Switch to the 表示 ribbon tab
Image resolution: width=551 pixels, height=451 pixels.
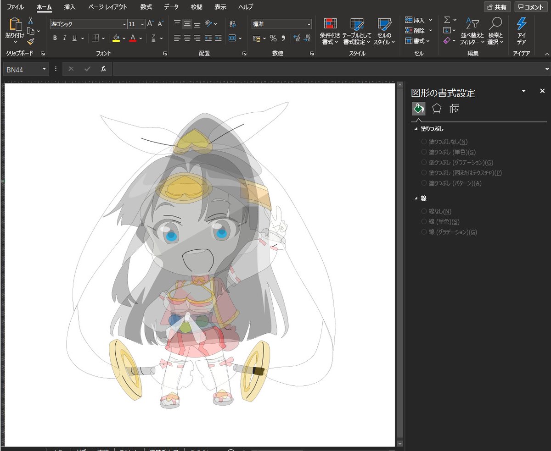point(220,7)
